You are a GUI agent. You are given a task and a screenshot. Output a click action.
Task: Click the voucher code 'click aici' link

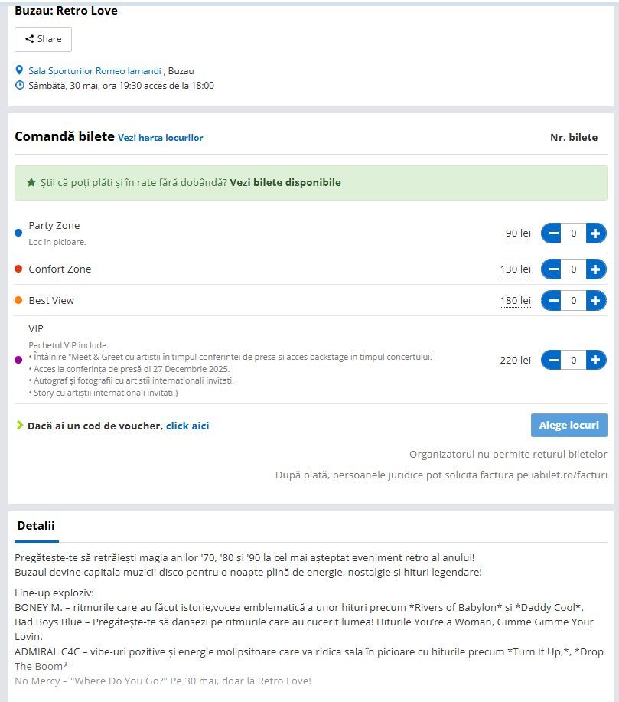point(187,426)
